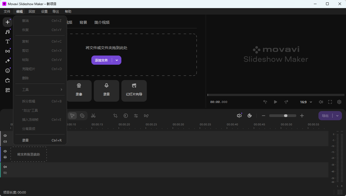Toggle link on the audio track
This screenshot has width=346, height=196.
5,173
